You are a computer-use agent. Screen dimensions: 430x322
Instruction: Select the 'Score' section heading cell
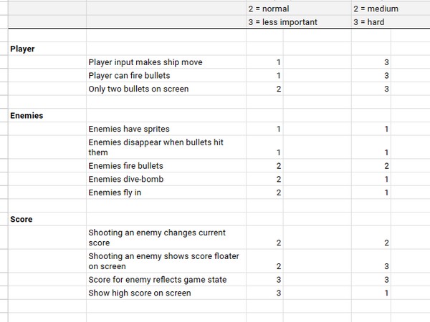pos(47,219)
